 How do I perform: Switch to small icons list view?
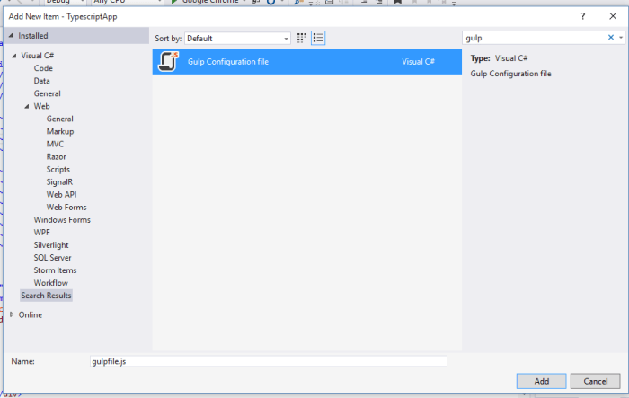[318, 38]
